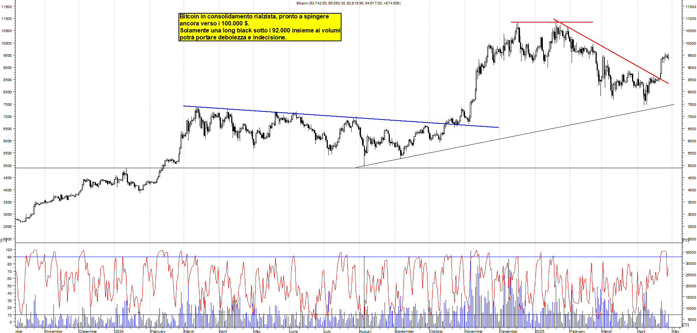Select the red descending trendline from January 2025
Screen dimensions: 697x333
(611, 51)
